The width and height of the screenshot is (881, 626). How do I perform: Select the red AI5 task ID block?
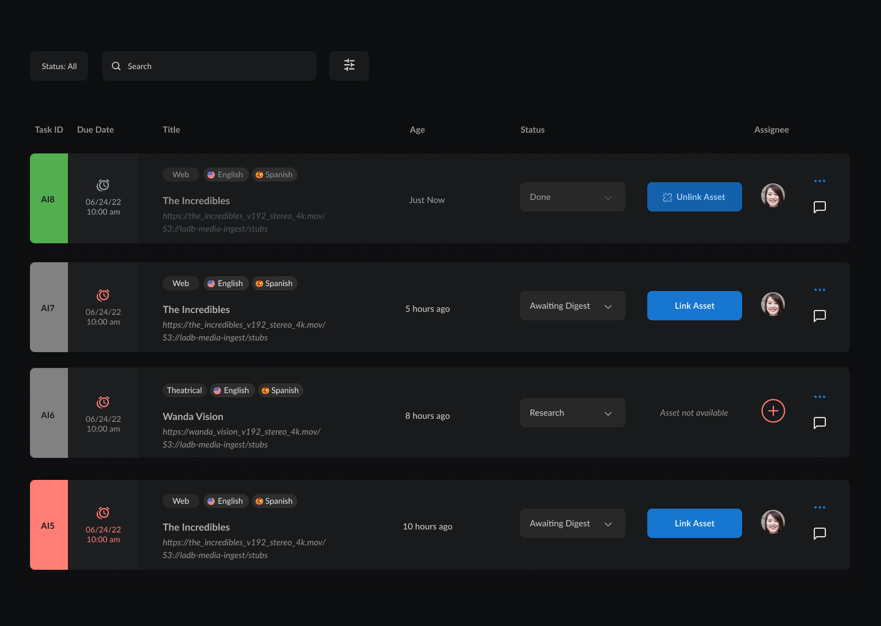(49, 525)
